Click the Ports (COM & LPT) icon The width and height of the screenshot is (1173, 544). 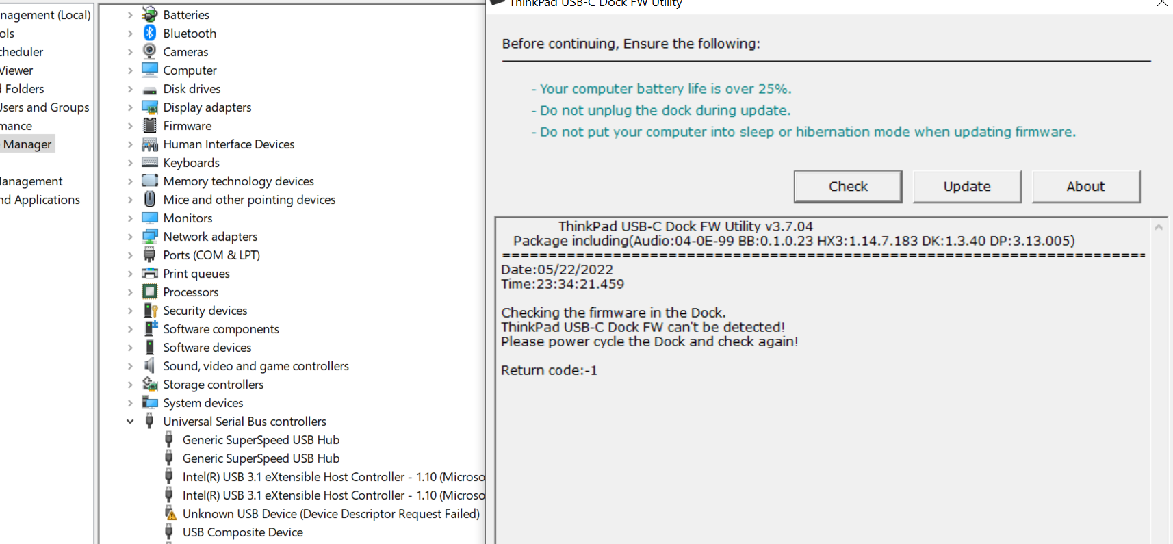[150, 255]
